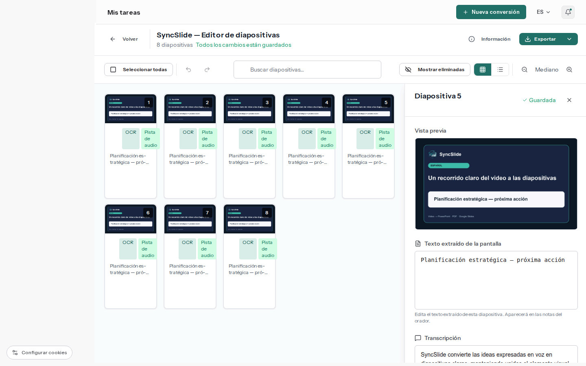586x366 pixels.
Task: Zoom in the slide thumbnails
Action: coord(569,70)
